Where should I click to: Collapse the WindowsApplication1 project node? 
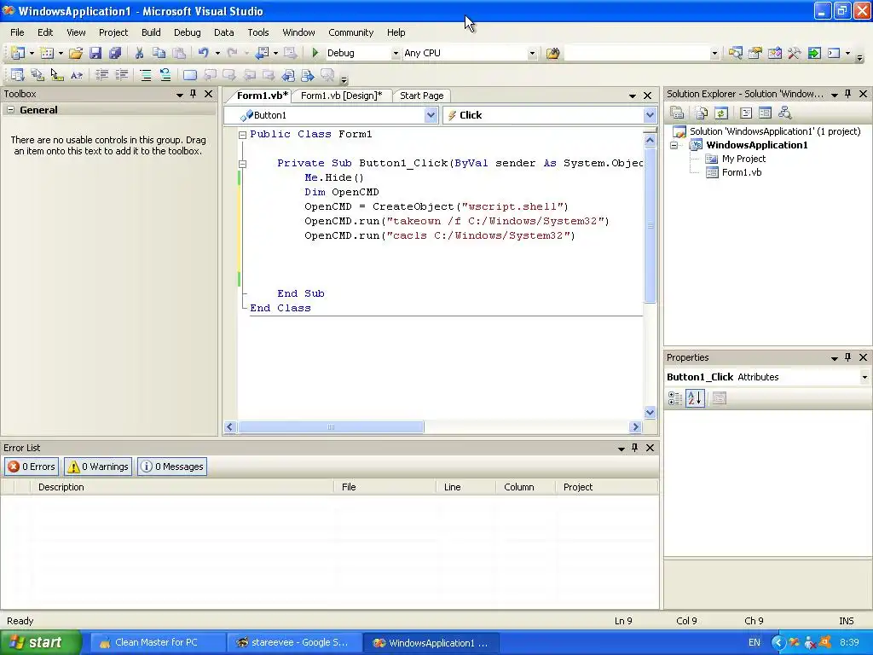(x=674, y=145)
